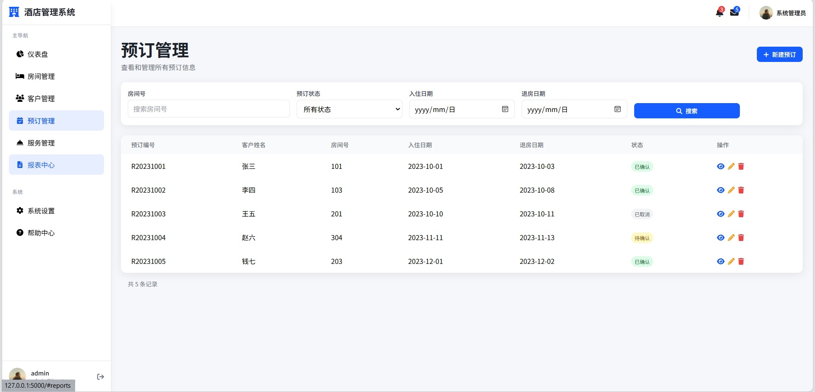Screen dimensions: 815x392
Task: Click the 状态 column header
Action: [637, 145]
